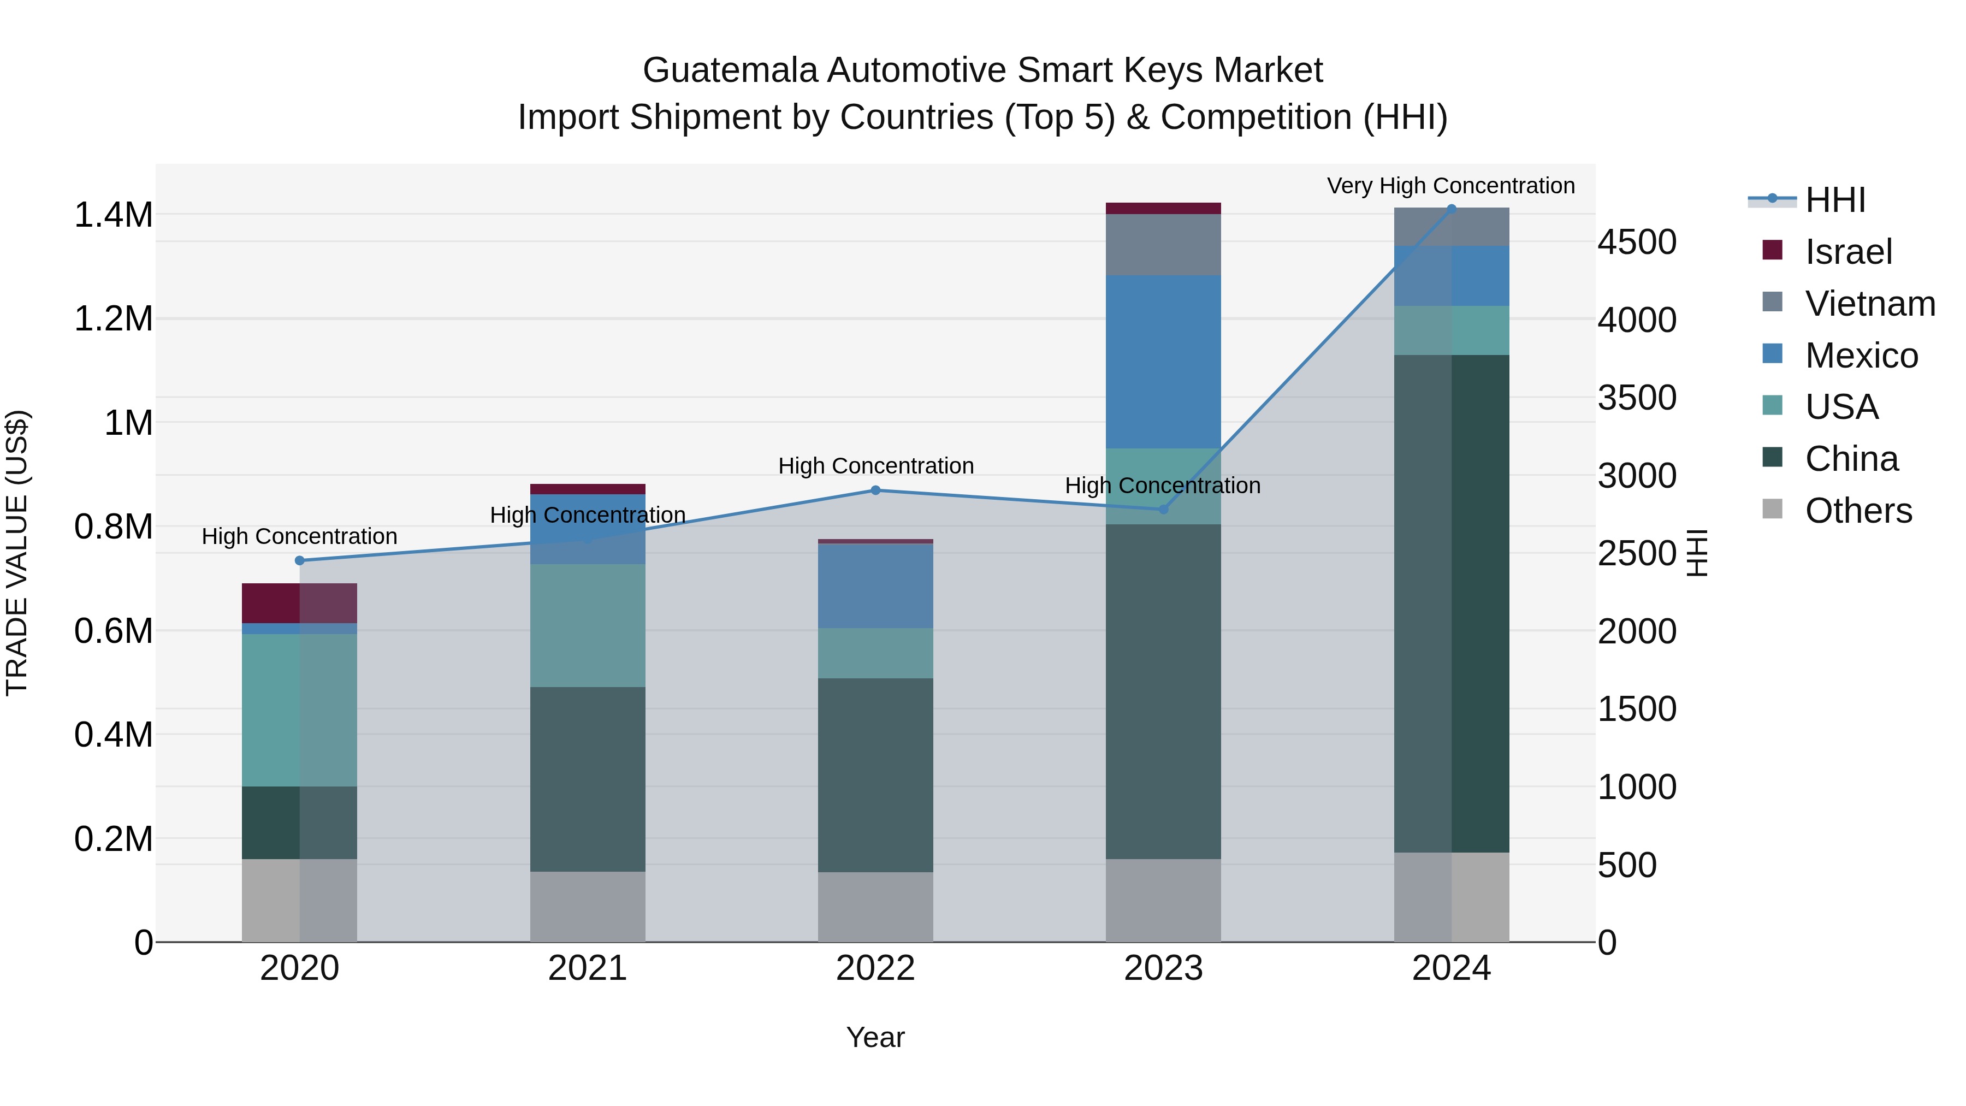Select the Mexico segment in the 2023 bar
The width and height of the screenshot is (1966, 1106).
pos(1163,362)
